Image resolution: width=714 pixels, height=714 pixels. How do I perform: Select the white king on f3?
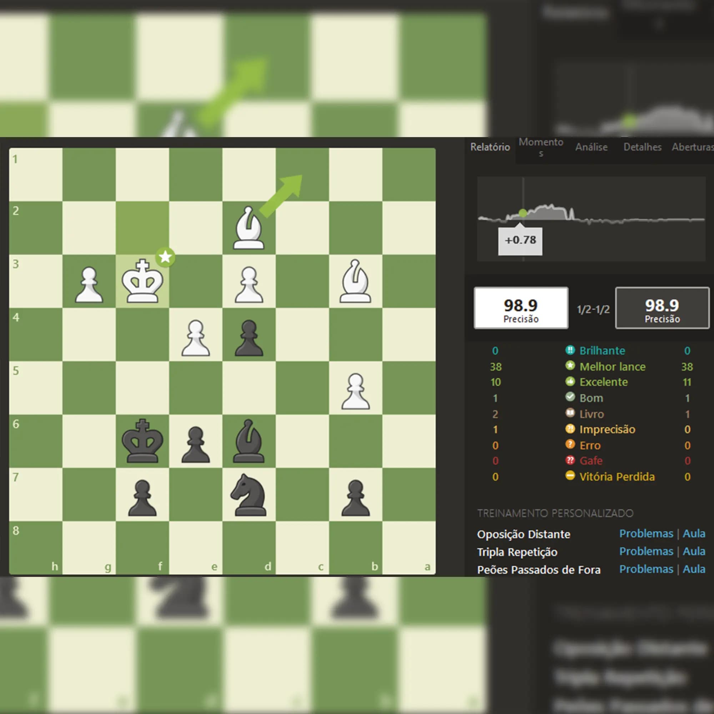point(142,281)
